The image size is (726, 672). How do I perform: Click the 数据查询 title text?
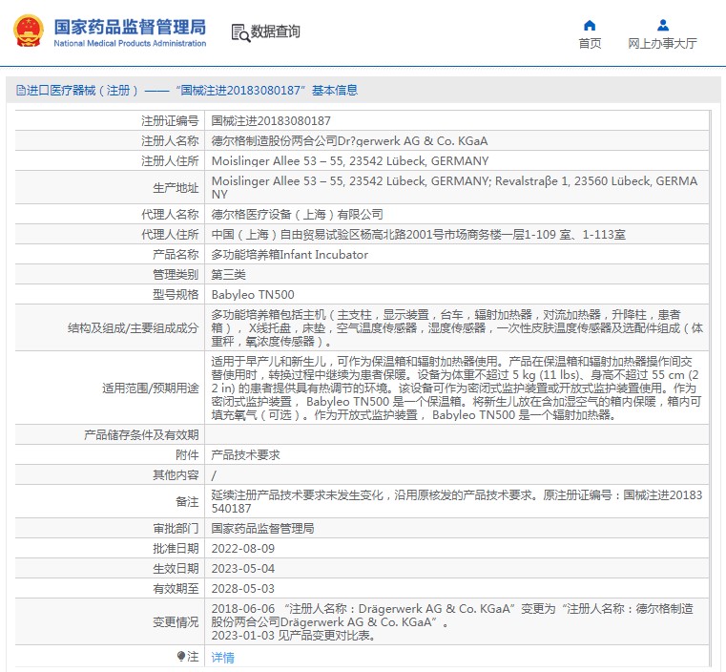[276, 32]
